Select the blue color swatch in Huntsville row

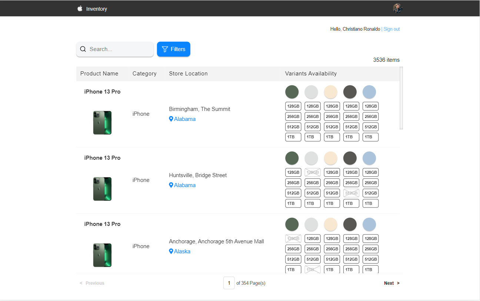coord(369,158)
